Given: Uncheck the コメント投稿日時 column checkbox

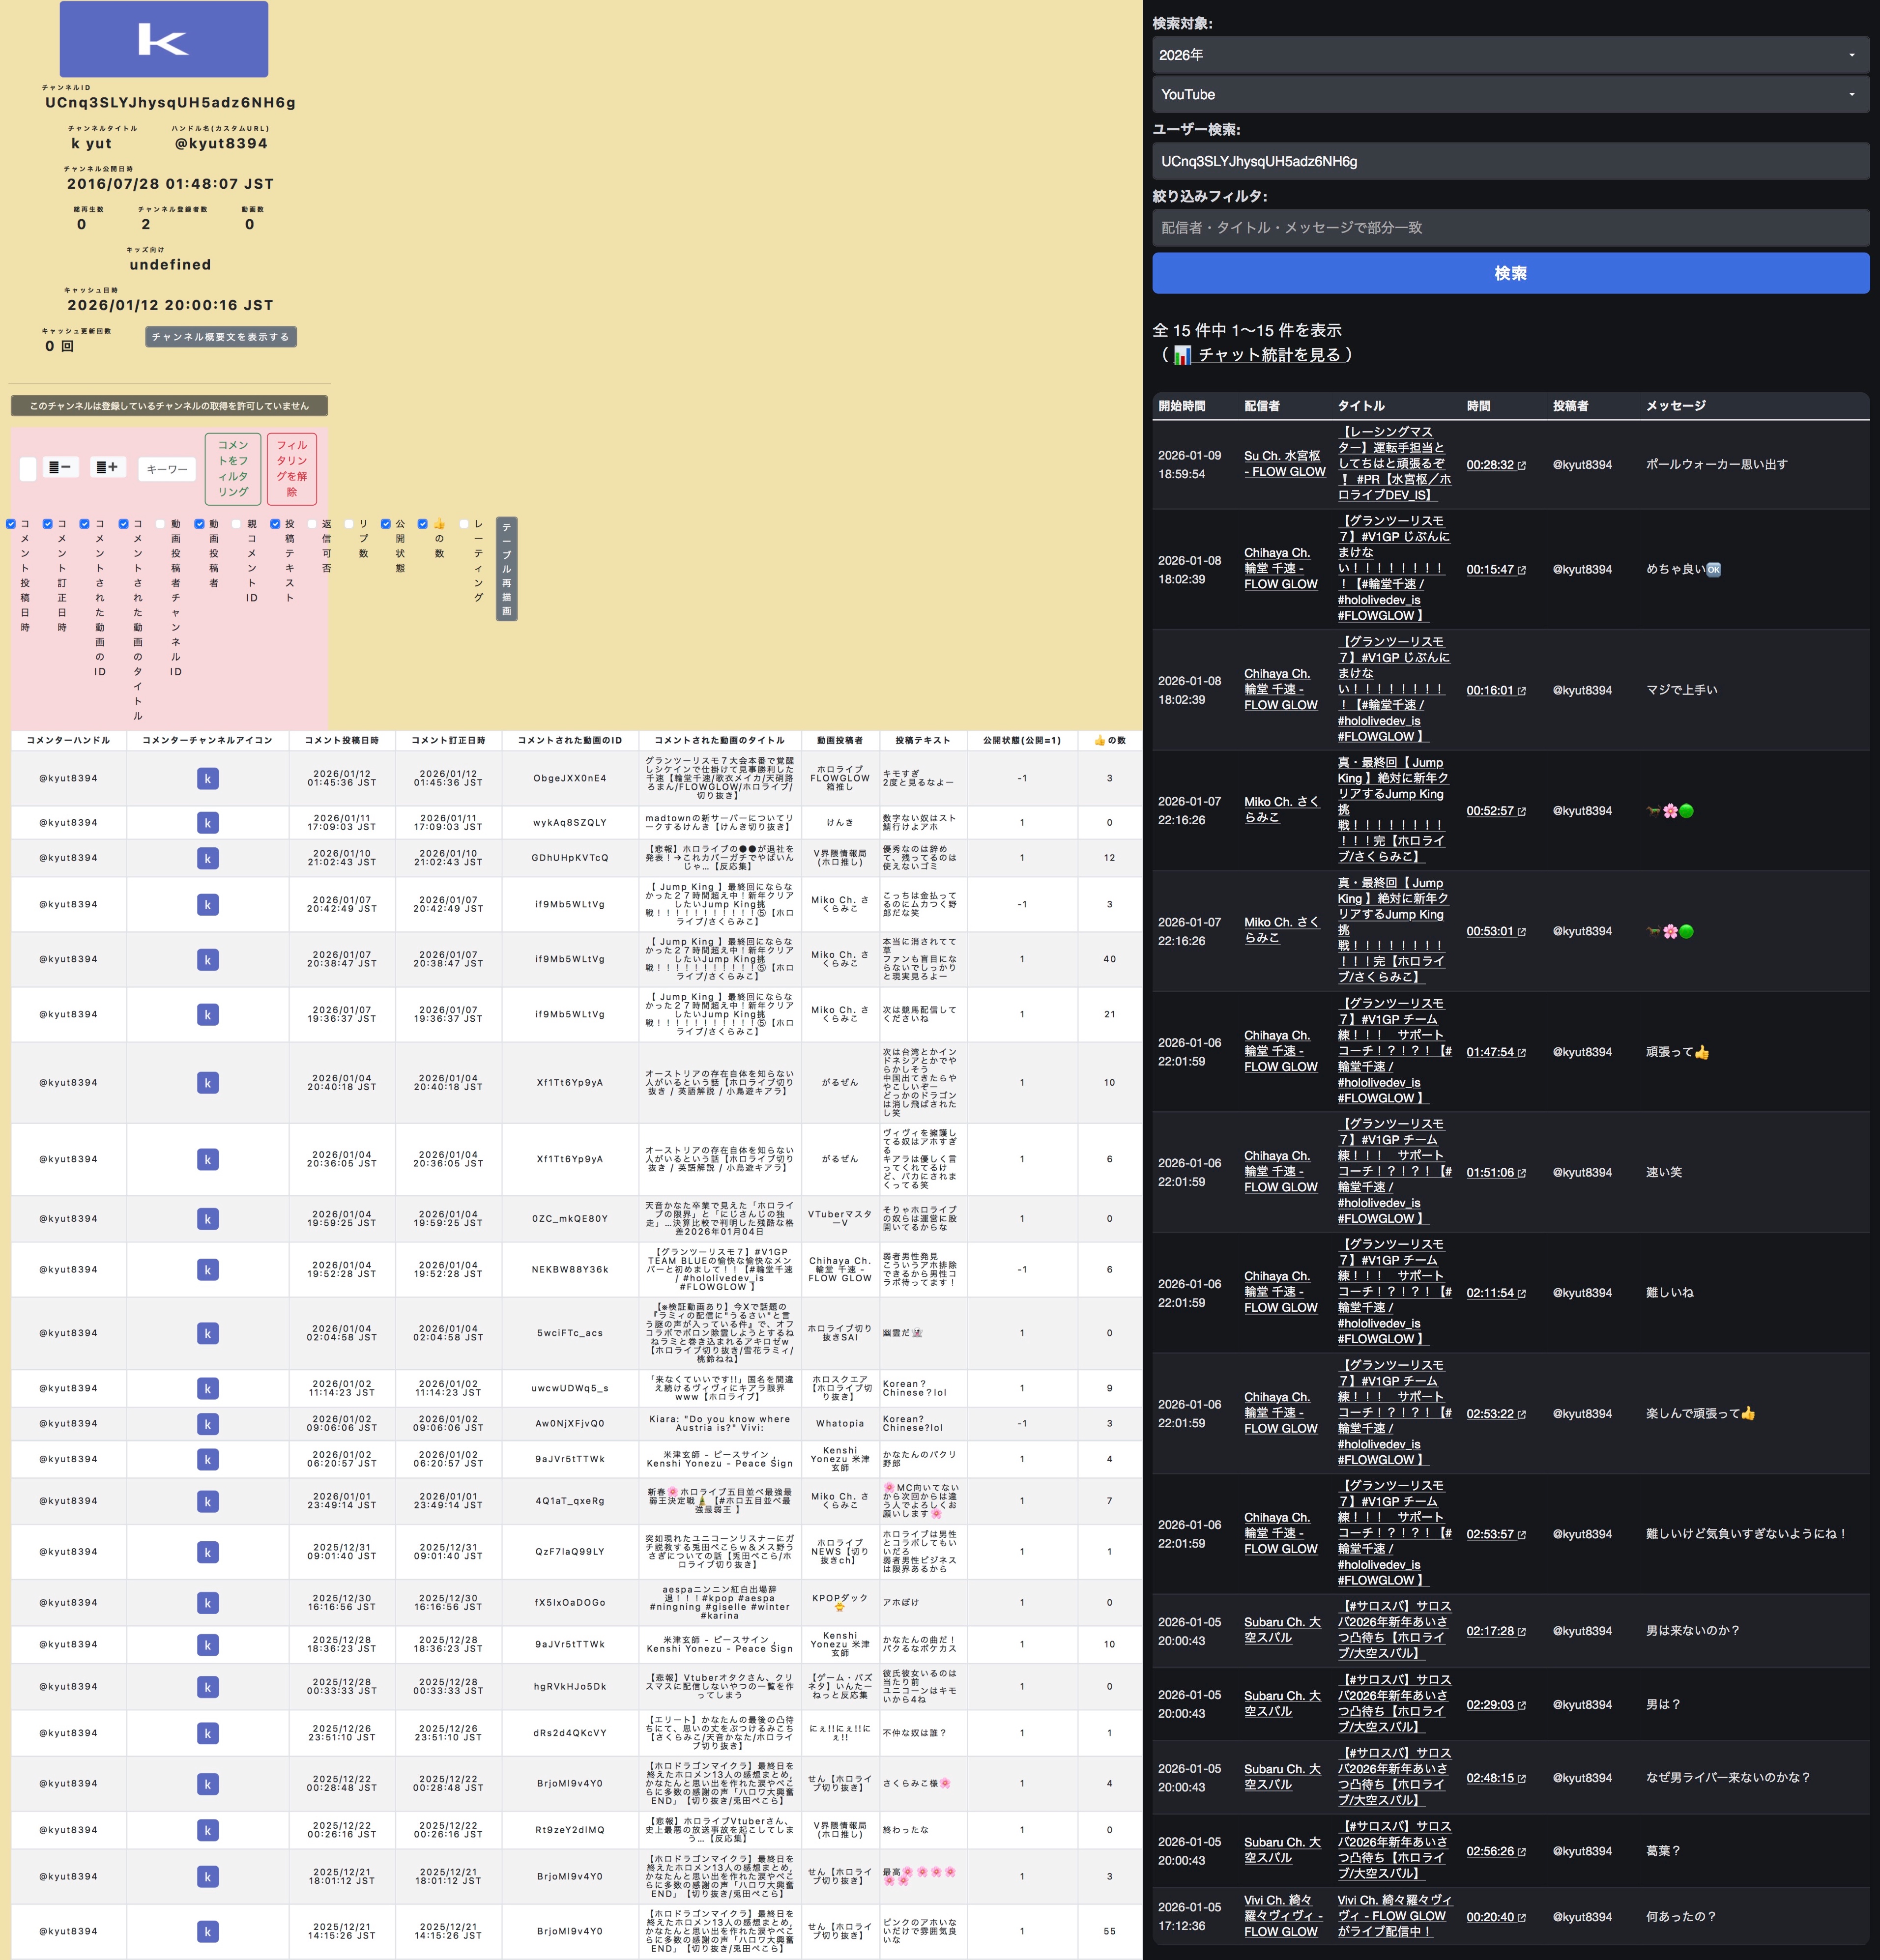Looking at the screenshot, I should (x=11, y=524).
